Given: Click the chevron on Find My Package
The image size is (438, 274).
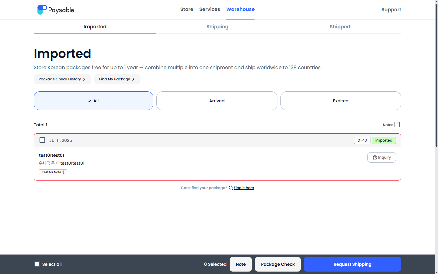Looking at the screenshot, I should coord(133,79).
